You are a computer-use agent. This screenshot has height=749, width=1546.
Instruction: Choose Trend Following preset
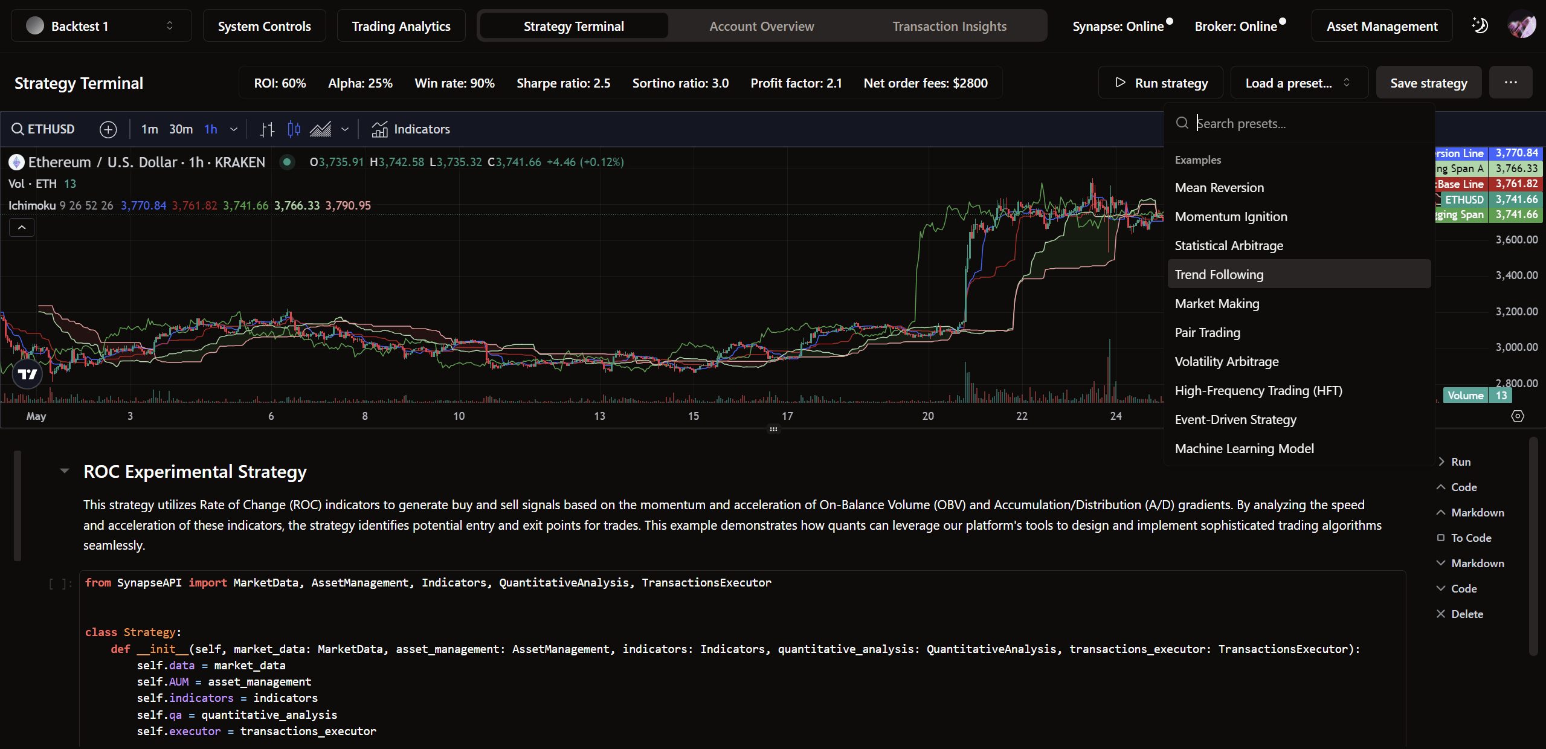[x=1219, y=275]
